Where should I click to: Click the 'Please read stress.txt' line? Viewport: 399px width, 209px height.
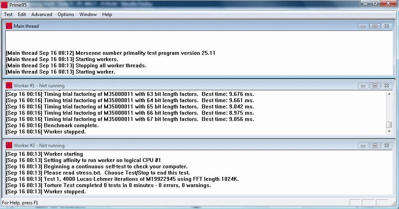[98, 173]
